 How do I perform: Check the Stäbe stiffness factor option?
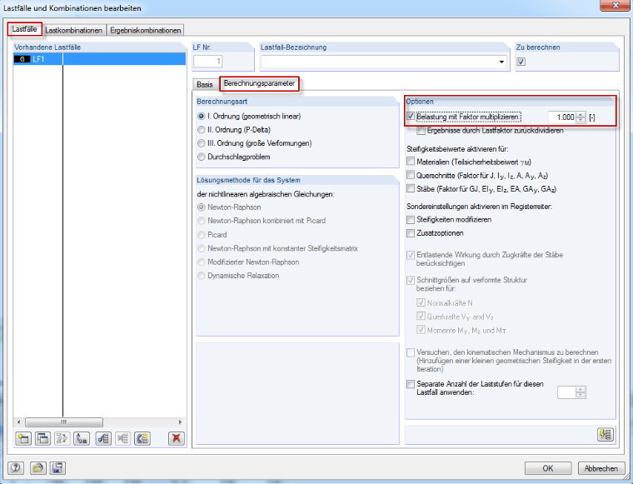point(411,188)
